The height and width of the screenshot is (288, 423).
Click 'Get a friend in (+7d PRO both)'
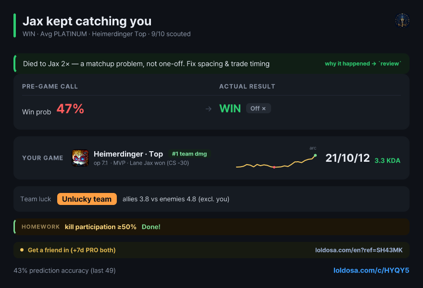click(72, 250)
